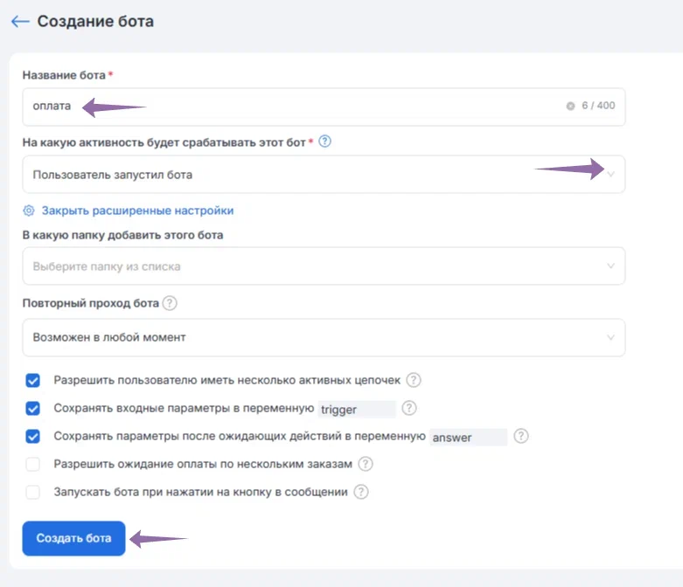Edit the answer variable name field
The width and height of the screenshot is (683, 587).
468,437
